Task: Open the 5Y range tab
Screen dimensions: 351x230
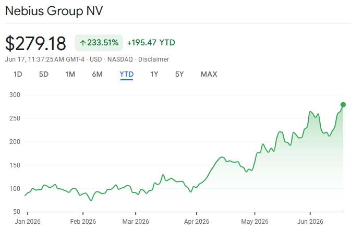Action: pyautogui.click(x=179, y=74)
